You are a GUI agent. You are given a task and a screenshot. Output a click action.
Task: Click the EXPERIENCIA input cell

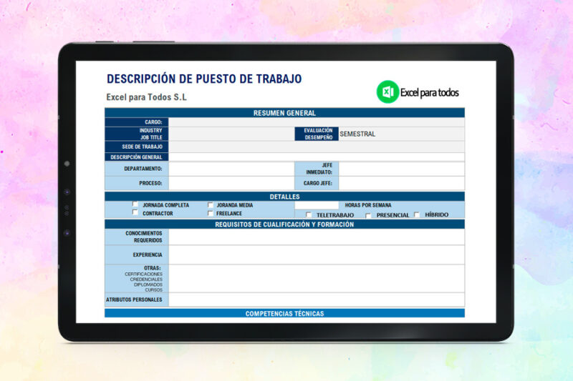point(317,255)
